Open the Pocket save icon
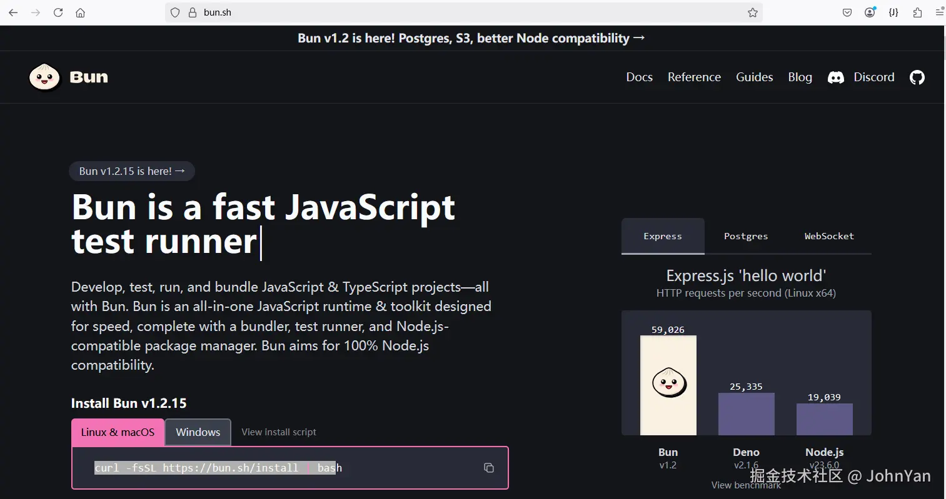The image size is (946, 499). coord(847,12)
